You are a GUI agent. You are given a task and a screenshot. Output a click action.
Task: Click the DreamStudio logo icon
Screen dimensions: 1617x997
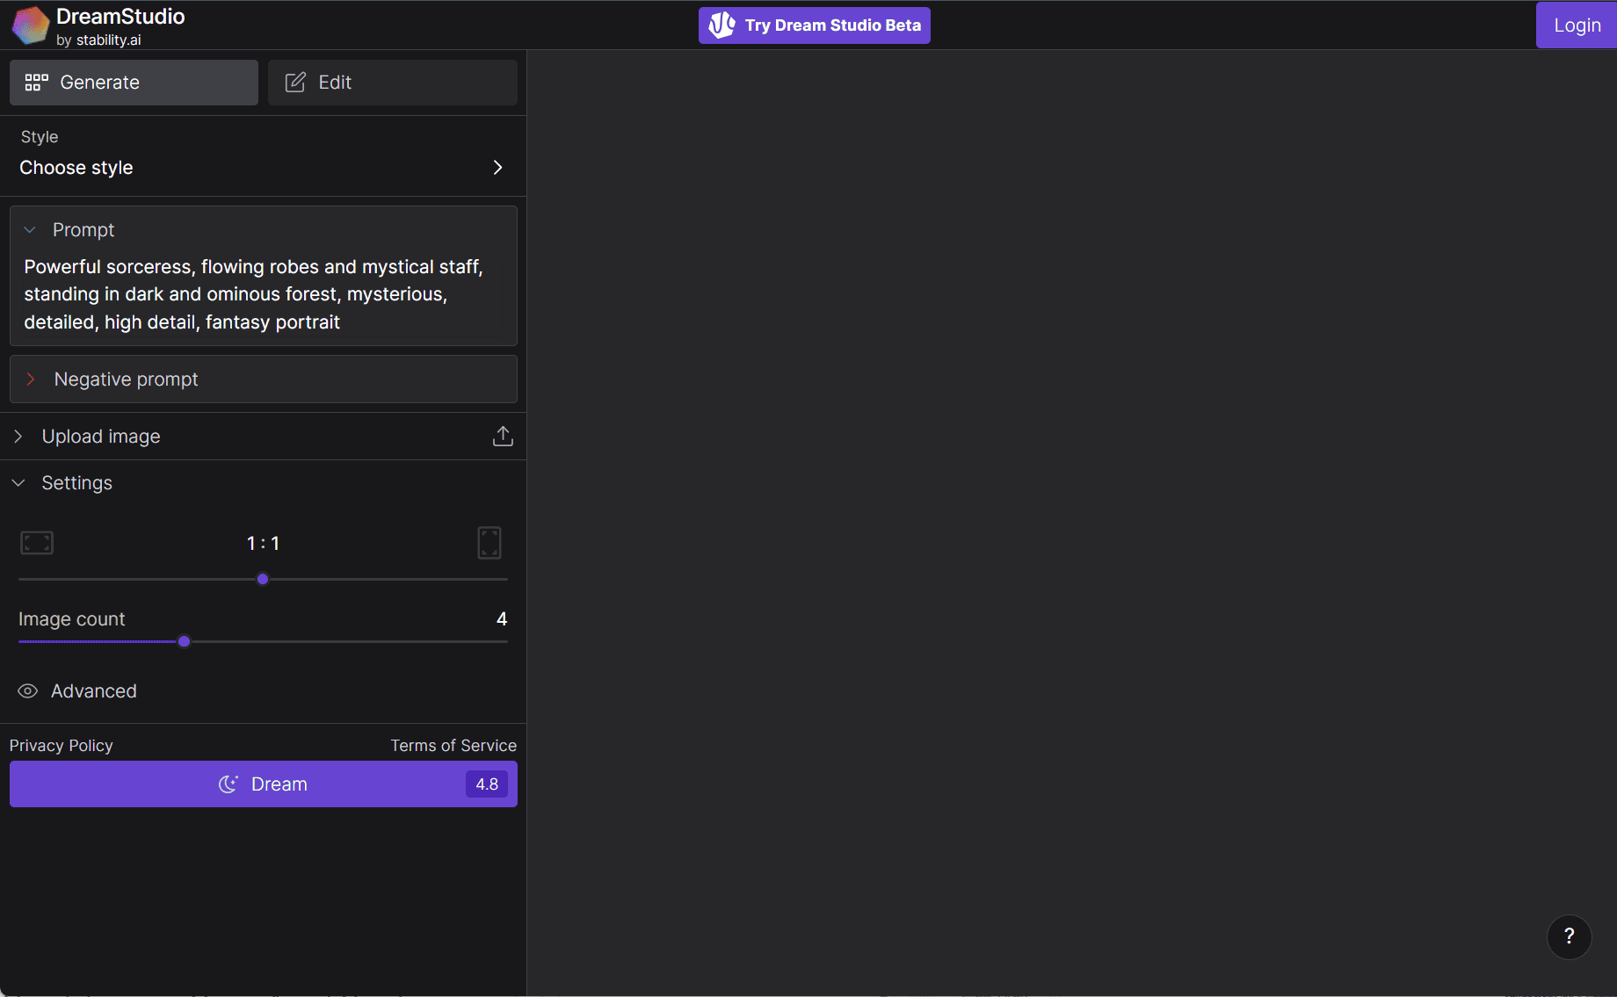[31, 25]
